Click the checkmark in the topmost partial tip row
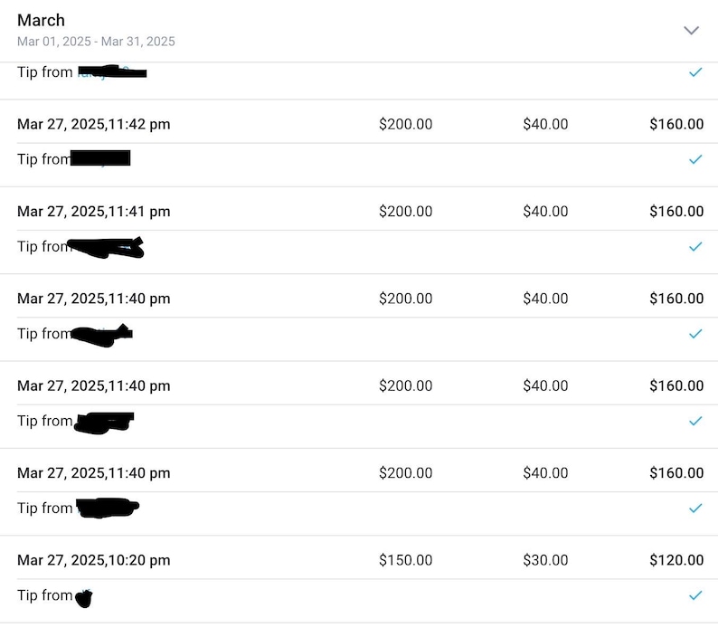Screen dimensions: 718x637 [x=695, y=72]
